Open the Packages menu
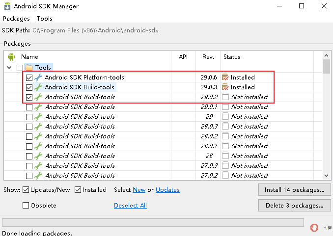 (x=16, y=19)
